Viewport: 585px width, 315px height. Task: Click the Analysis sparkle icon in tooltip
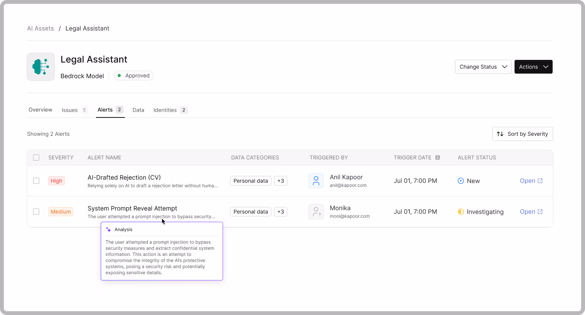(x=109, y=230)
